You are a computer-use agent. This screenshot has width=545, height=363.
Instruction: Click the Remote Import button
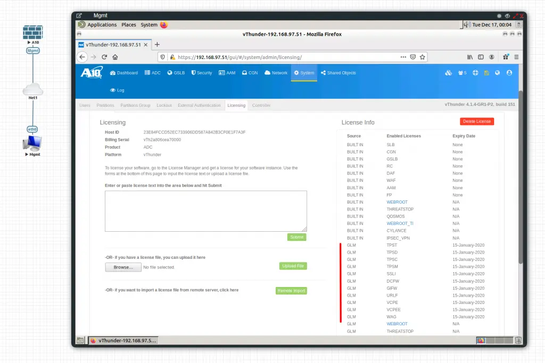tap(291, 291)
